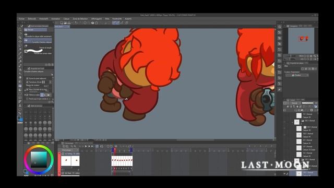Pick a shade in the color square
Screen dimensions: 334x188
pyautogui.click(x=39, y=160)
